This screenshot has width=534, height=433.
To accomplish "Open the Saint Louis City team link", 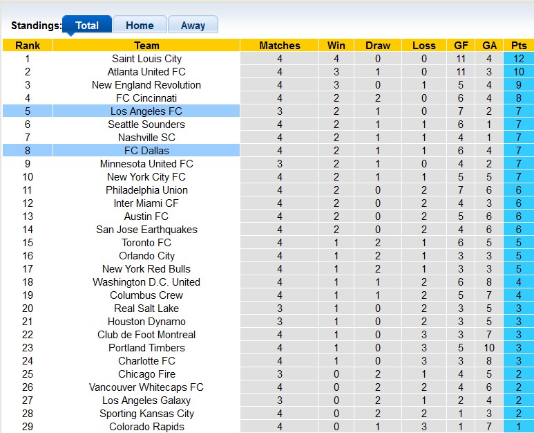I will click(146, 59).
